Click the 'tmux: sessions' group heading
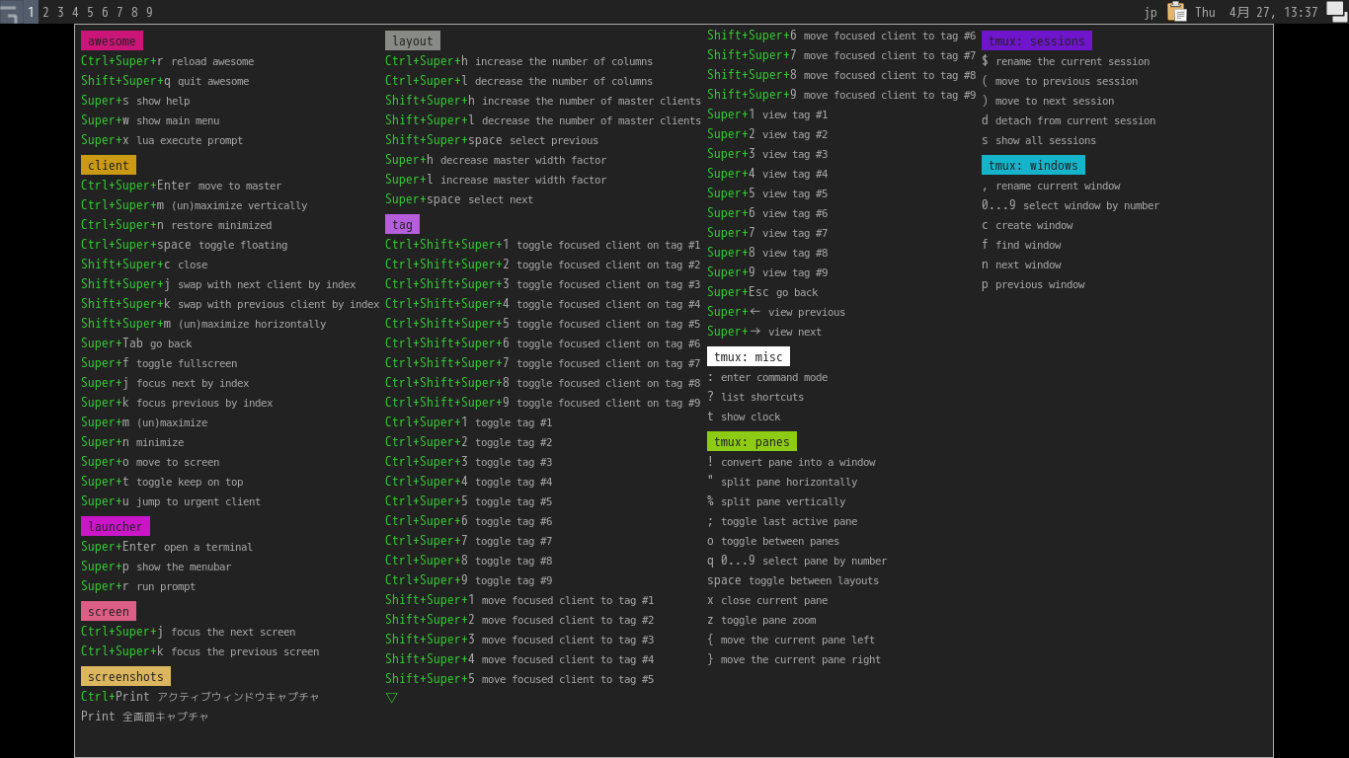The height and width of the screenshot is (758, 1349). pyautogui.click(x=1037, y=40)
